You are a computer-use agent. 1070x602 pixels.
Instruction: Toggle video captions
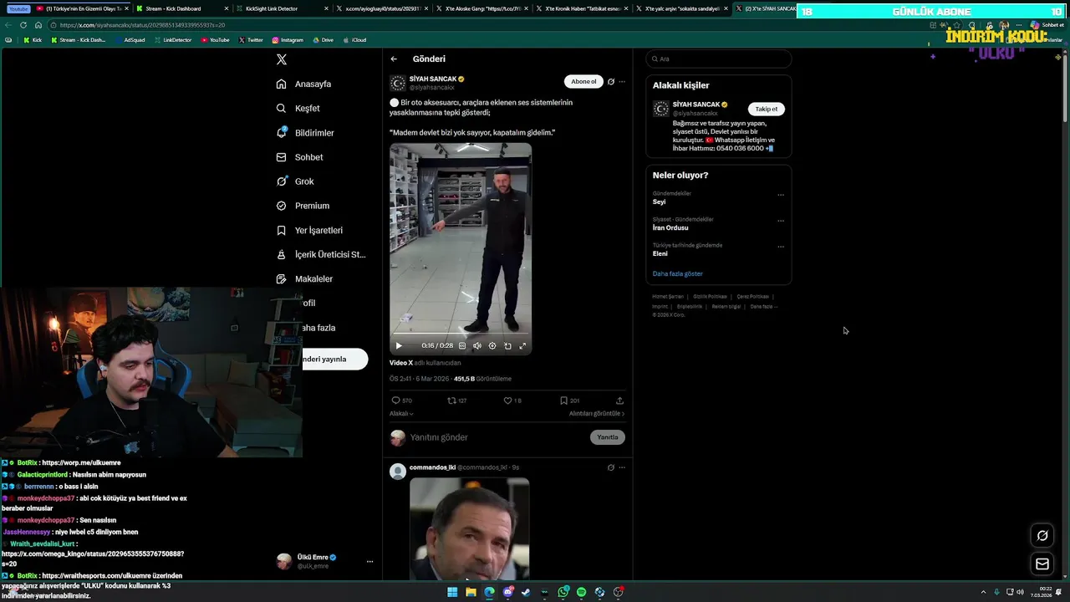pos(462,345)
